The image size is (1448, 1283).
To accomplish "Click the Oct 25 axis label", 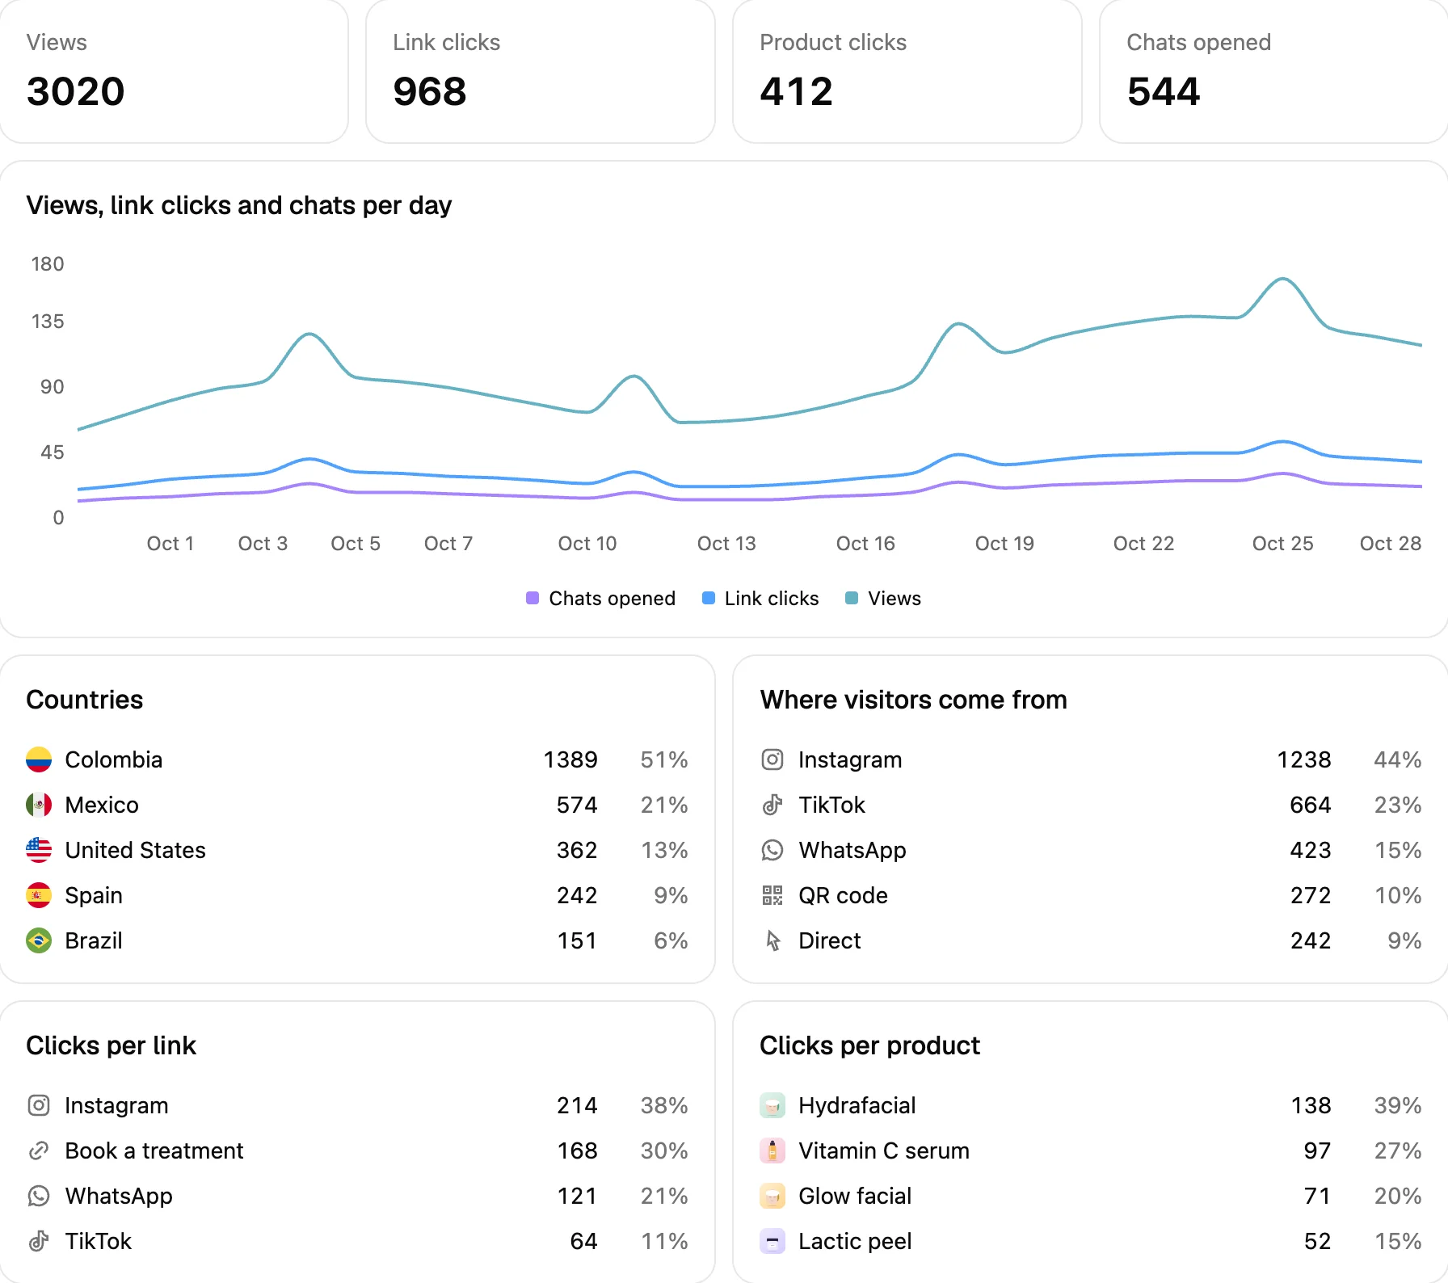I will pyautogui.click(x=1282, y=544).
